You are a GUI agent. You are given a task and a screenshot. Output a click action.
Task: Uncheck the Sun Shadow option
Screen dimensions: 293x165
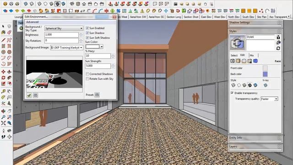tap(87, 33)
